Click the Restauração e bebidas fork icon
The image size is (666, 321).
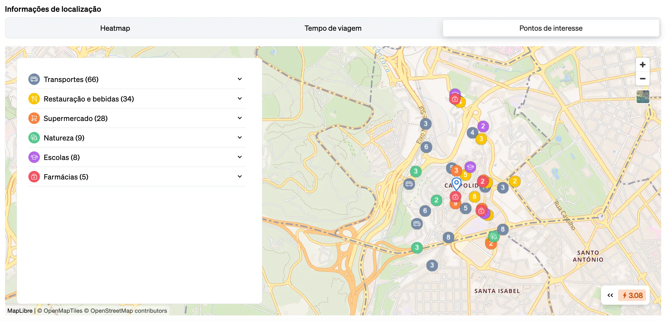(34, 99)
